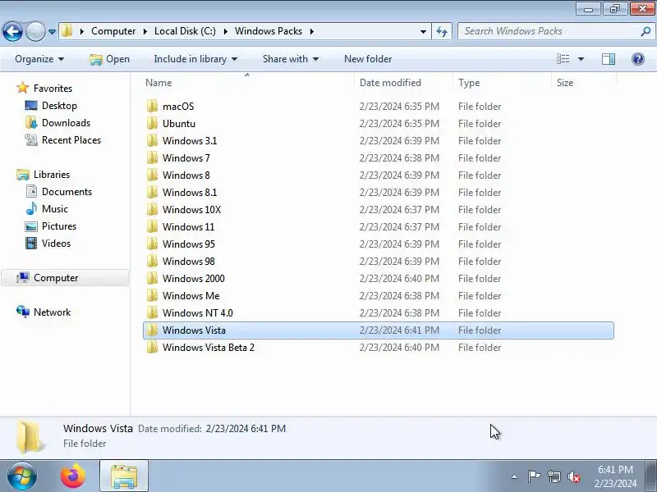Expand the address bar history dropdown

pyautogui.click(x=423, y=31)
